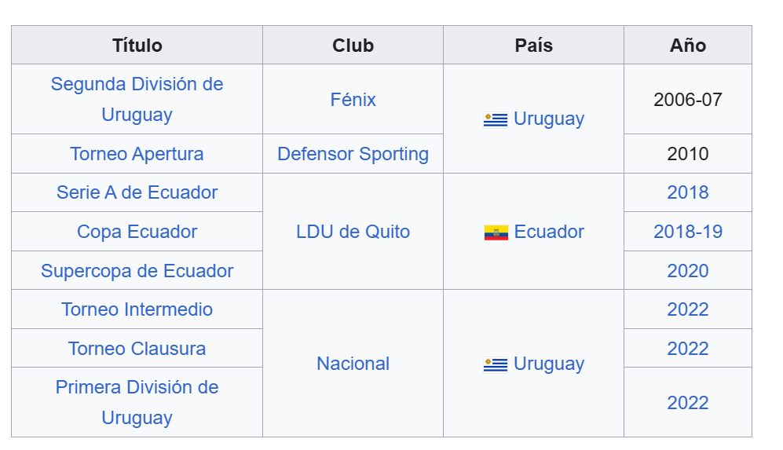The height and width of the screenshot is (450, 783).
Task: Open the LDU de Quito club link
Action: 353,232
